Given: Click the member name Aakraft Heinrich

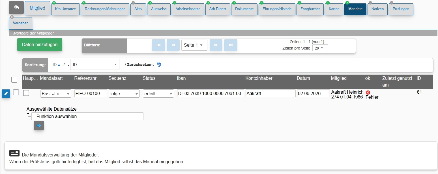Looking at the screenshot, I should pos(347,92).
